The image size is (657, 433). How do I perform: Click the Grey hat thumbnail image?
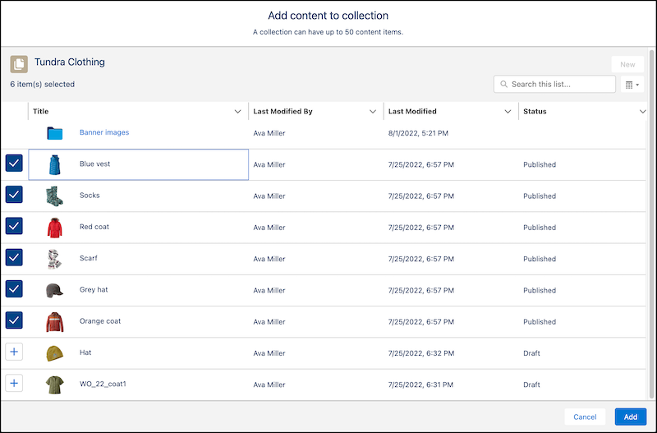click(x=55, y=290)
